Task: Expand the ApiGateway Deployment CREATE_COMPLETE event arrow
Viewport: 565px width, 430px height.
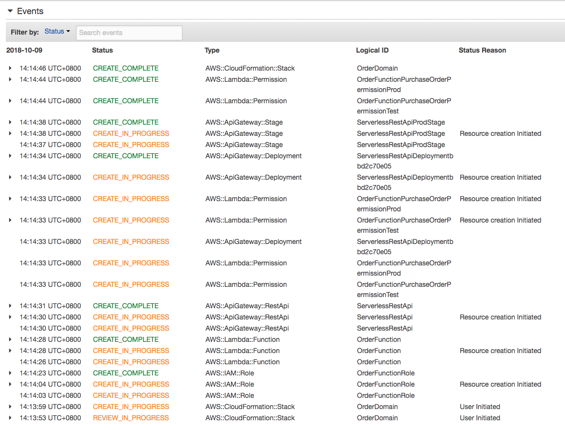Action: 10,156
